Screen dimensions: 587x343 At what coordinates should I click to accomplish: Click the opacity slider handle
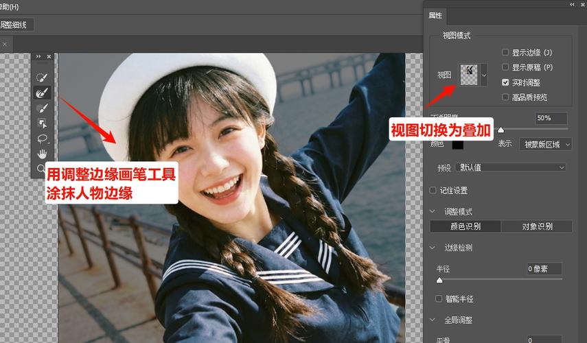coord(500,130)
